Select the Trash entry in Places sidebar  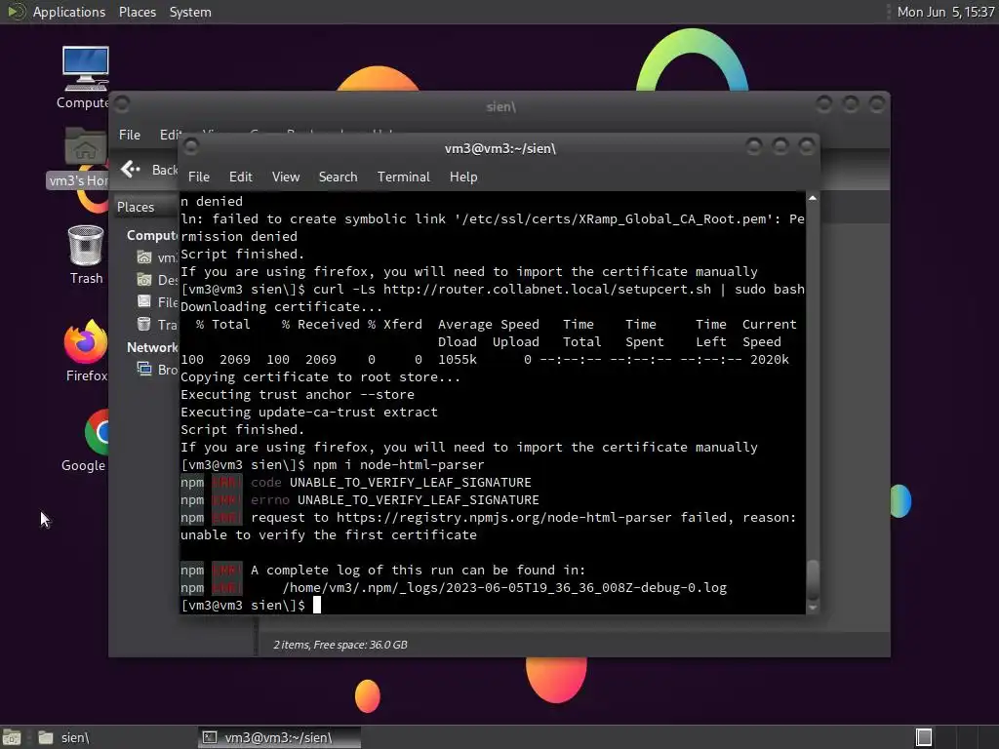pyautogui.click(x=157, y=324)
